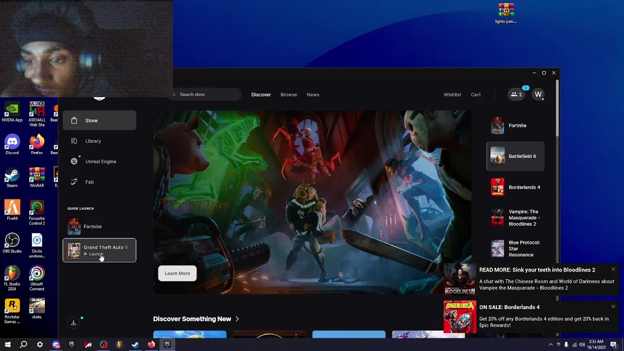
Task: Open the Store section in the sidebar
Action: 99,120
